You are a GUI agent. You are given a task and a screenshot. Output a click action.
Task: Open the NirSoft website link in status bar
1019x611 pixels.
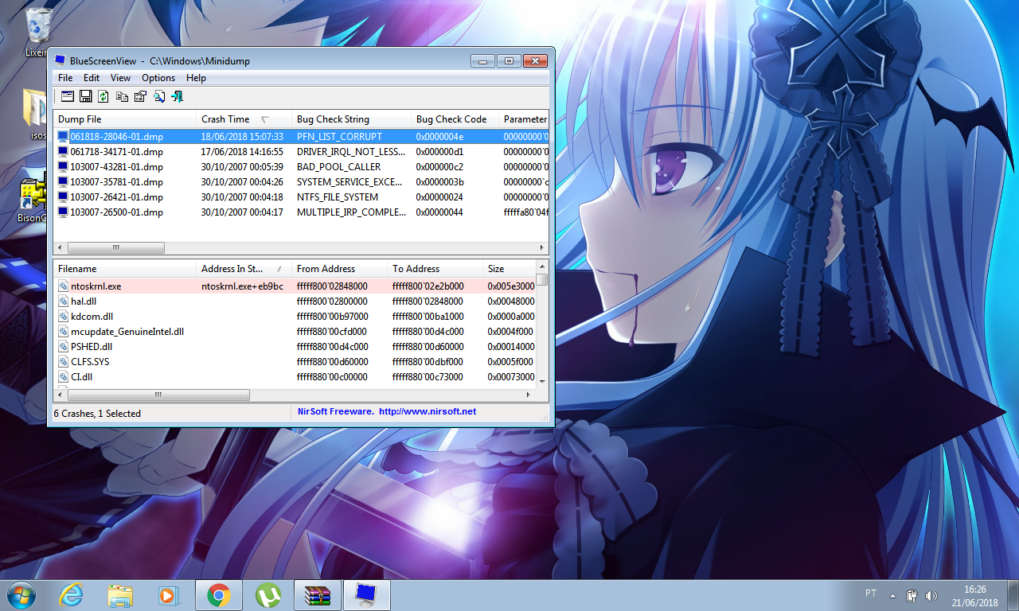(x=428, y=411)
